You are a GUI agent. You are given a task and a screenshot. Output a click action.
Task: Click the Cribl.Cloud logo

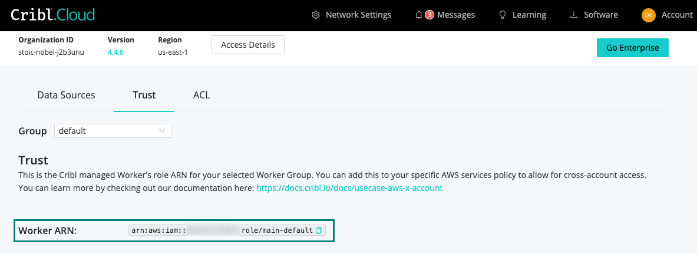tap(52, 15)
